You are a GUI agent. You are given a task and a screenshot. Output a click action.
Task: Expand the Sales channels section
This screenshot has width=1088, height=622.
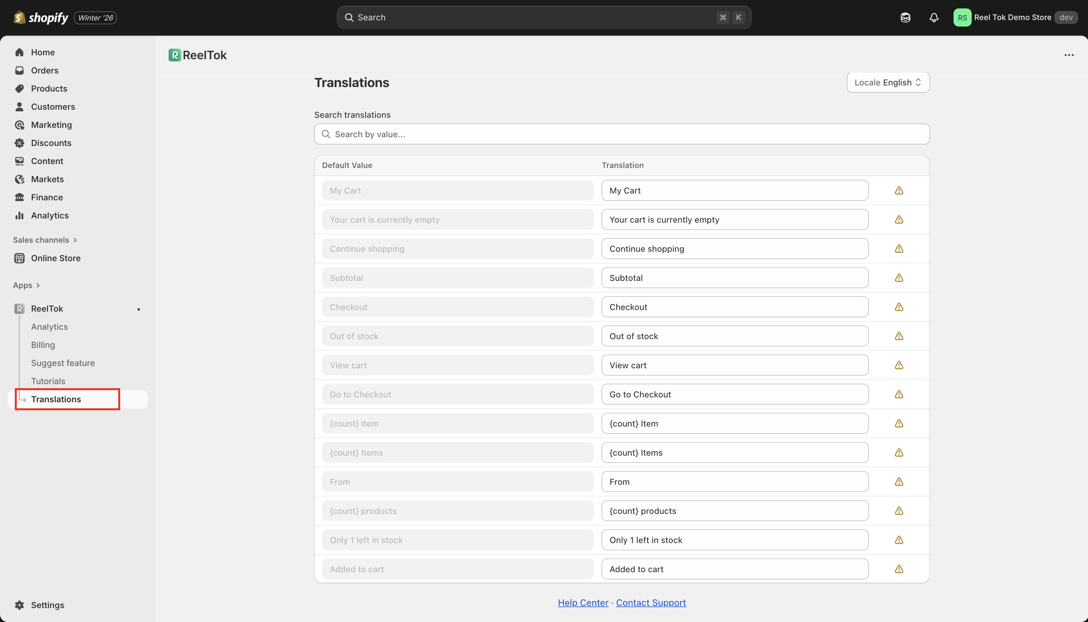75,240
